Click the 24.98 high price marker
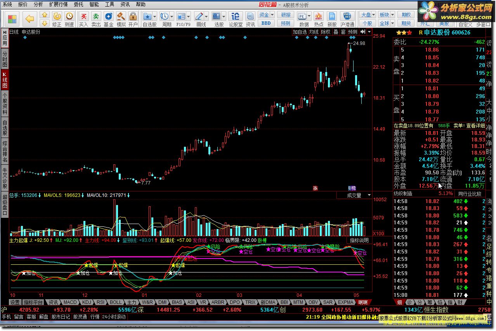This screenshot has height=331, width=496. (359, 43)
